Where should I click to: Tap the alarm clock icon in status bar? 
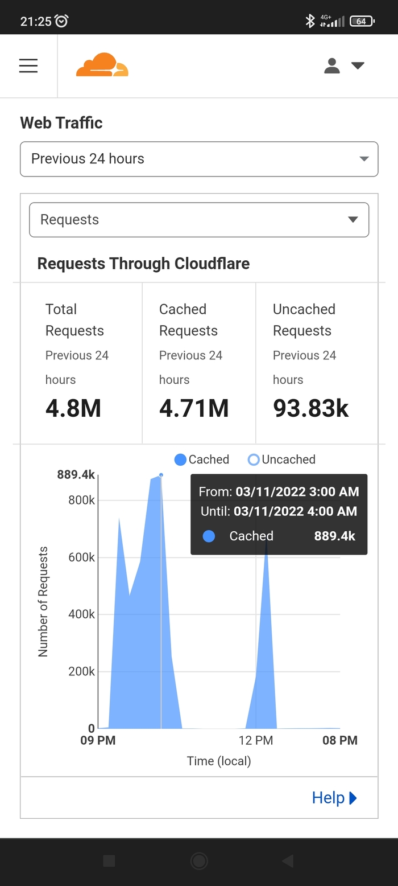61,22
